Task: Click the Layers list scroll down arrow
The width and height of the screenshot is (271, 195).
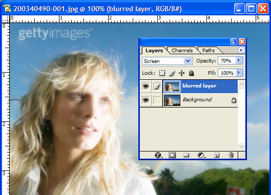Action: [241, 146]
